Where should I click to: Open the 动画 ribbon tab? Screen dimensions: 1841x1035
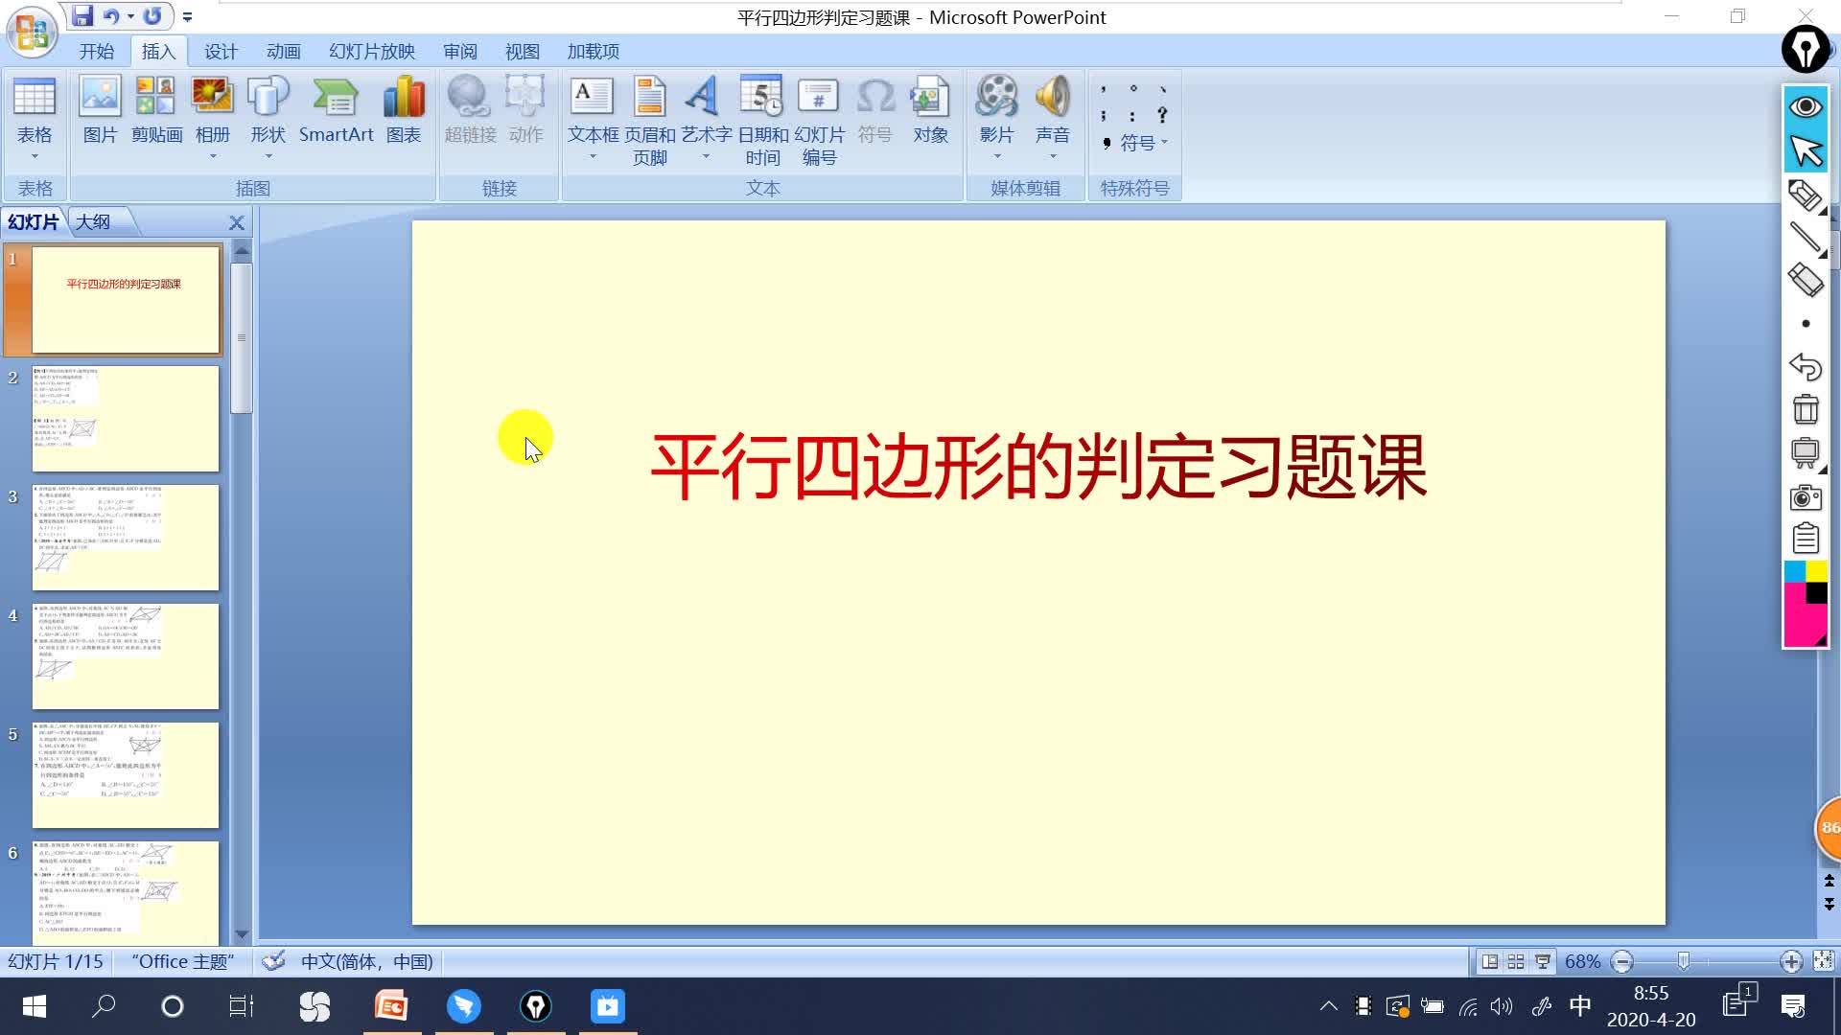283,52
